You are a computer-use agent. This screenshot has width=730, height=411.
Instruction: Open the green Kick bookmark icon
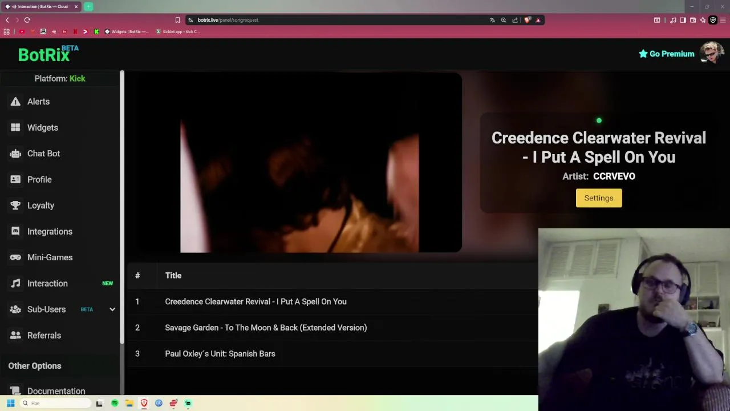96,31
